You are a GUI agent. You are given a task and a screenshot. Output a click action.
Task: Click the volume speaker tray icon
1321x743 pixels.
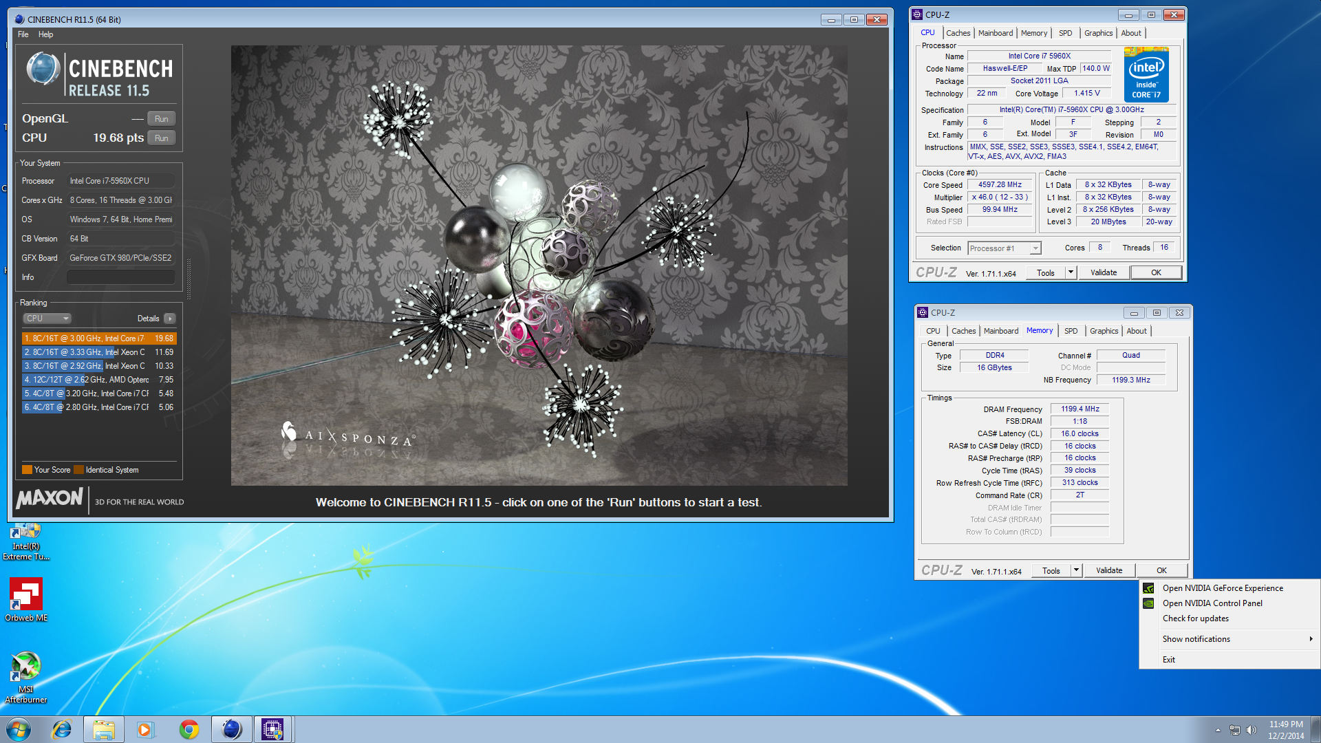pyautogui.click(x=1251, y=730)
